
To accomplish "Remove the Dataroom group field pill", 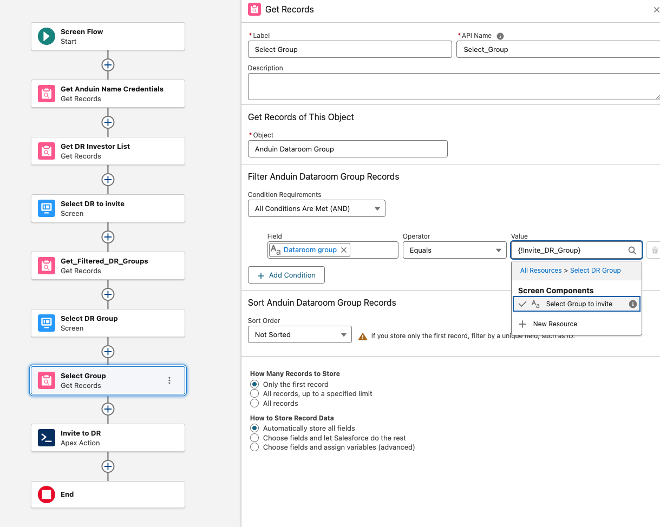I will 344,250.
